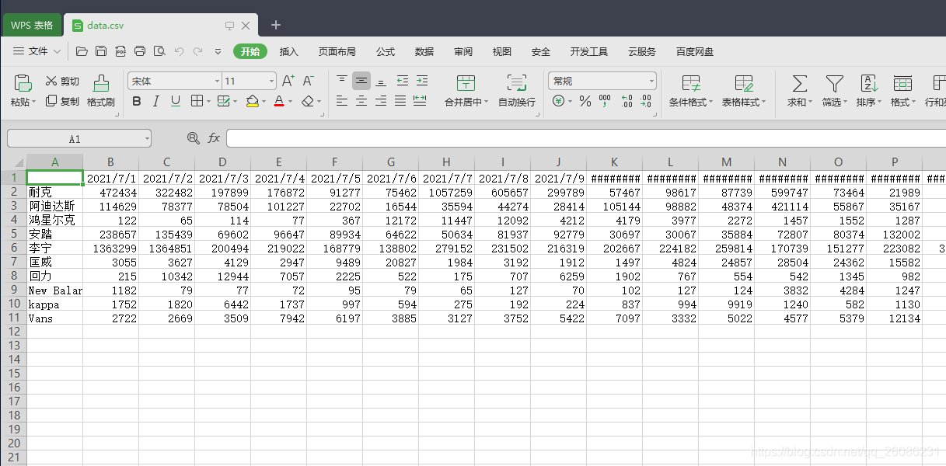946x466 pixels.
Task: Open the font name dropdown 宋体
Action: pyautogui.click(x=216, y=81)
